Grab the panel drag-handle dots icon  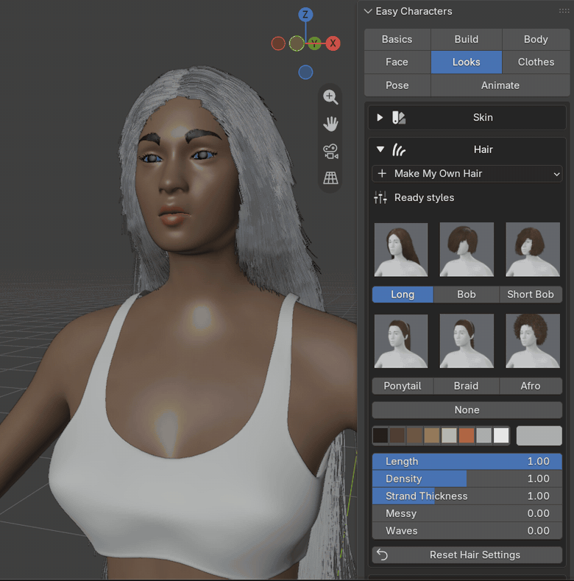pyautogui.click(x=564, y=11)
